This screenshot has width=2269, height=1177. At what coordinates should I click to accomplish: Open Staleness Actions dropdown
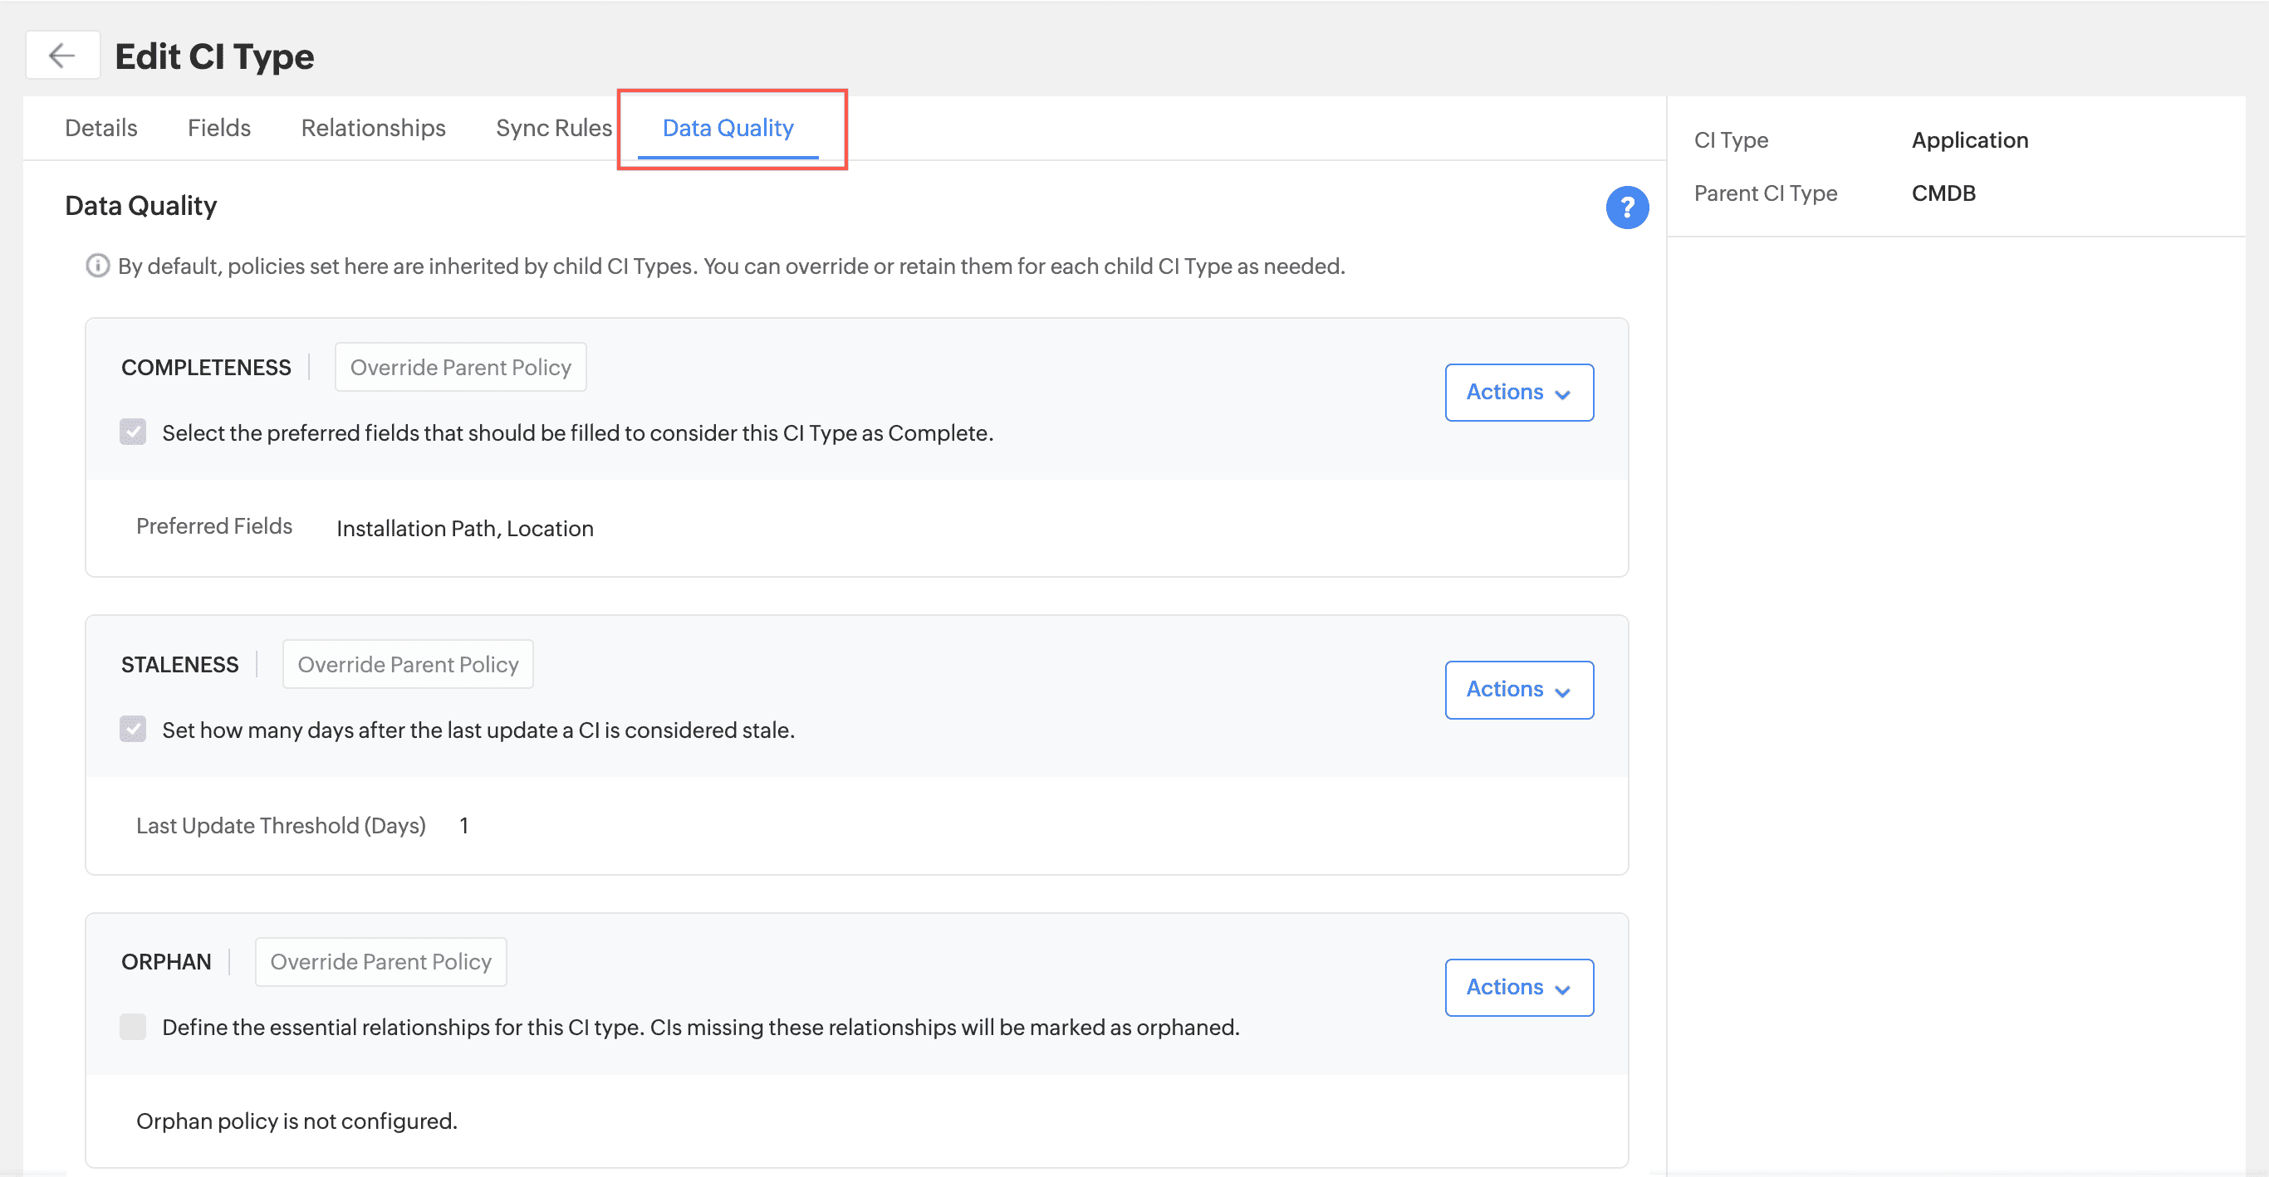1518,689
